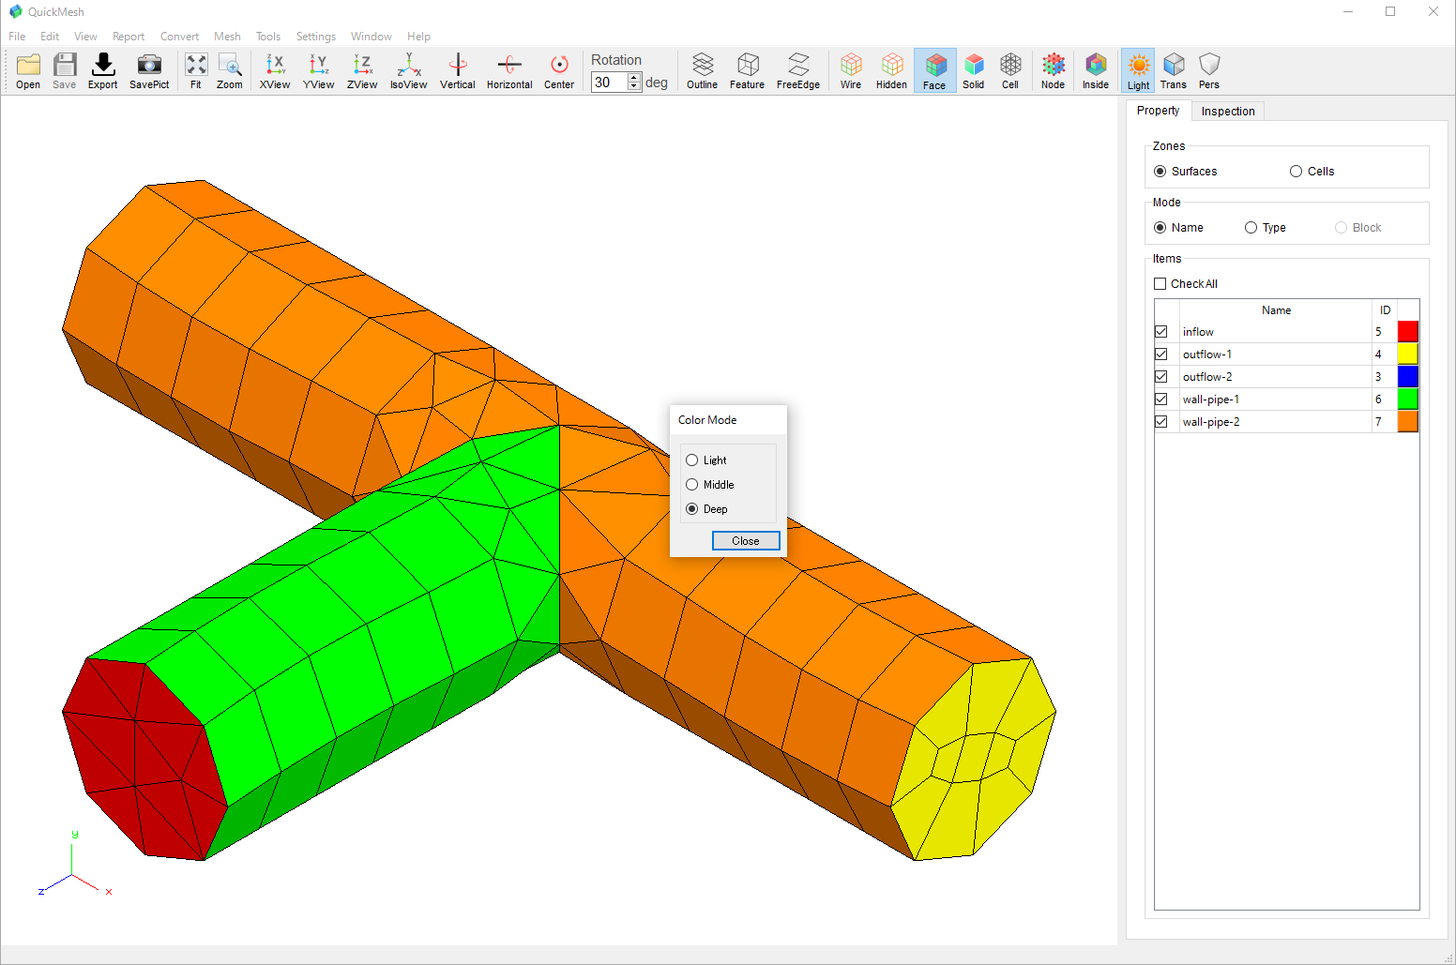Switch to the Inspection tab
Viewport: 1456px width, 965px height.
click(1228, 112)
